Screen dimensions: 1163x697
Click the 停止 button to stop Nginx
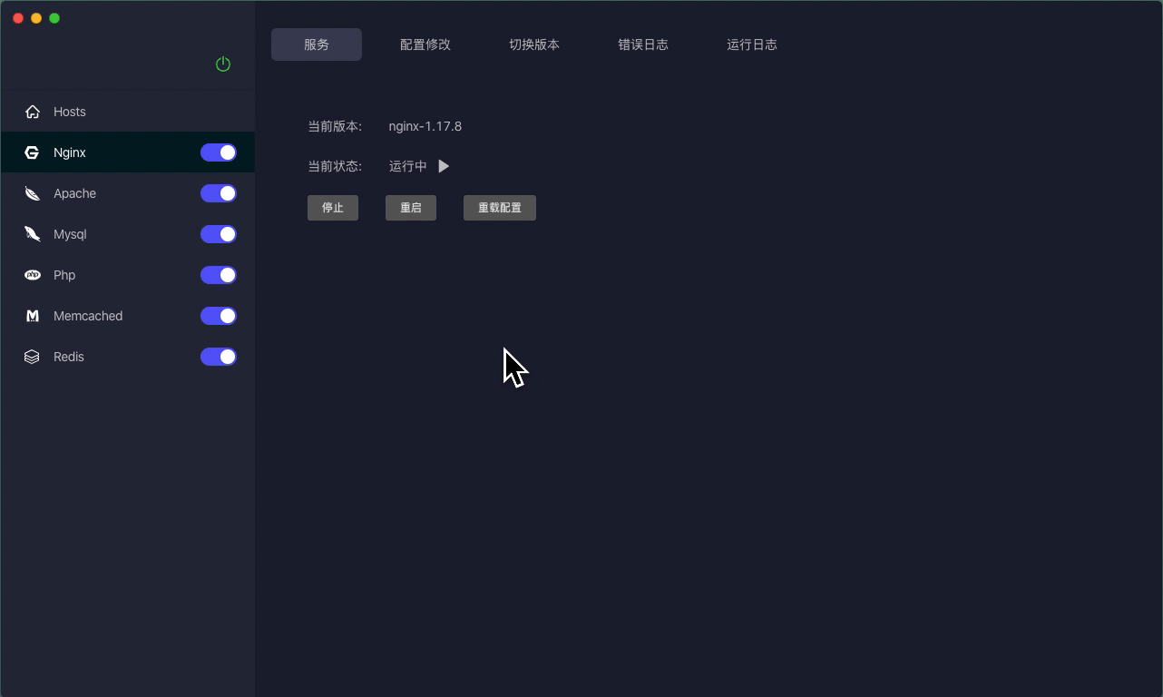pyautogui.click(x=332, y=207)
